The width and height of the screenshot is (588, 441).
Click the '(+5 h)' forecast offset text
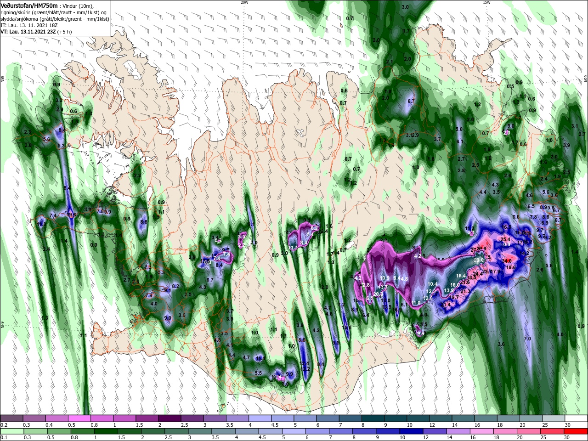click(x=64, y=32)
